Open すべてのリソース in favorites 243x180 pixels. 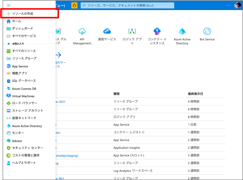coord(24,51)
